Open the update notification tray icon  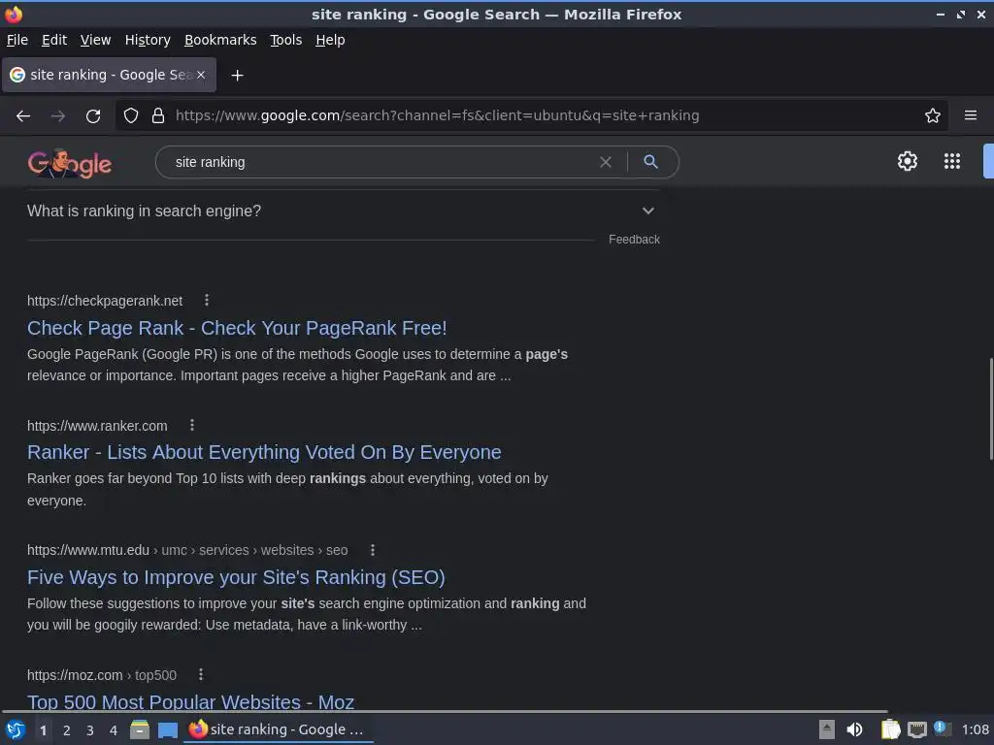943,729
